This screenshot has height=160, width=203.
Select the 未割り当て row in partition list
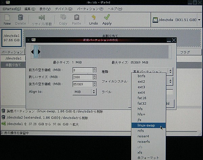coord(13,65)
